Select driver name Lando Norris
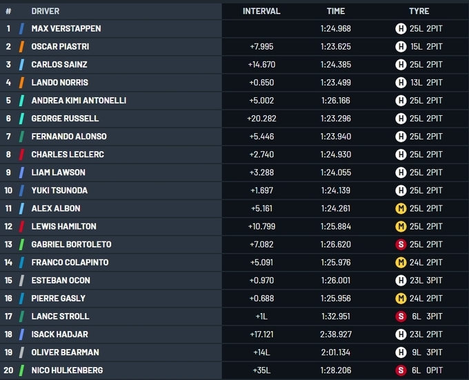469x380 pixels. tap(60, 83)
